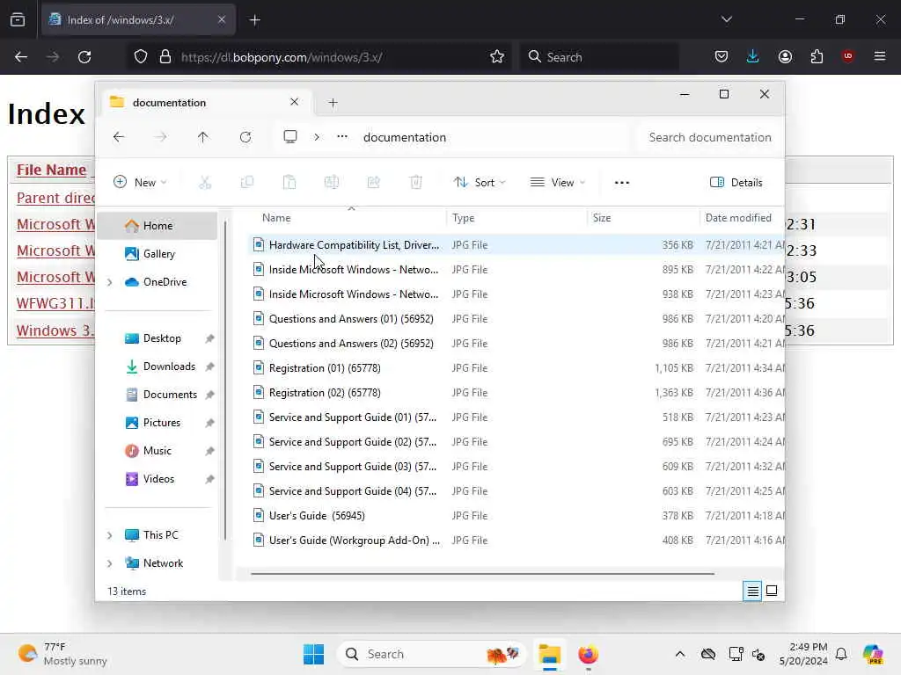Save page to Pocket icon

722,56
